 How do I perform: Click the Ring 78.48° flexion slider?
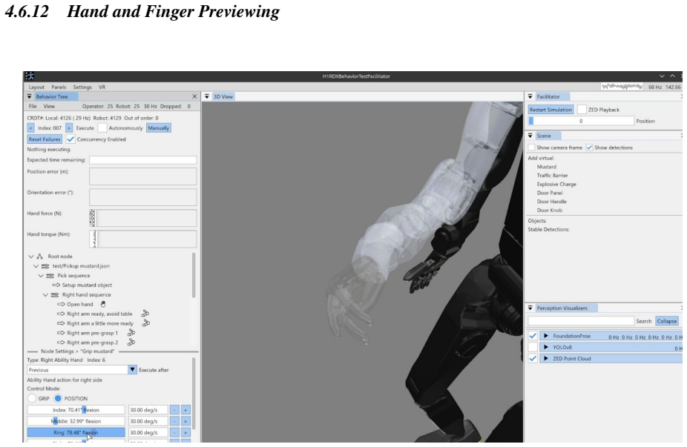tap(76, 433)
